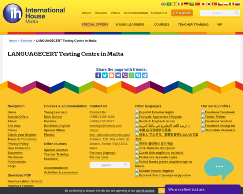Open Privacy Policy footer link

18,144
